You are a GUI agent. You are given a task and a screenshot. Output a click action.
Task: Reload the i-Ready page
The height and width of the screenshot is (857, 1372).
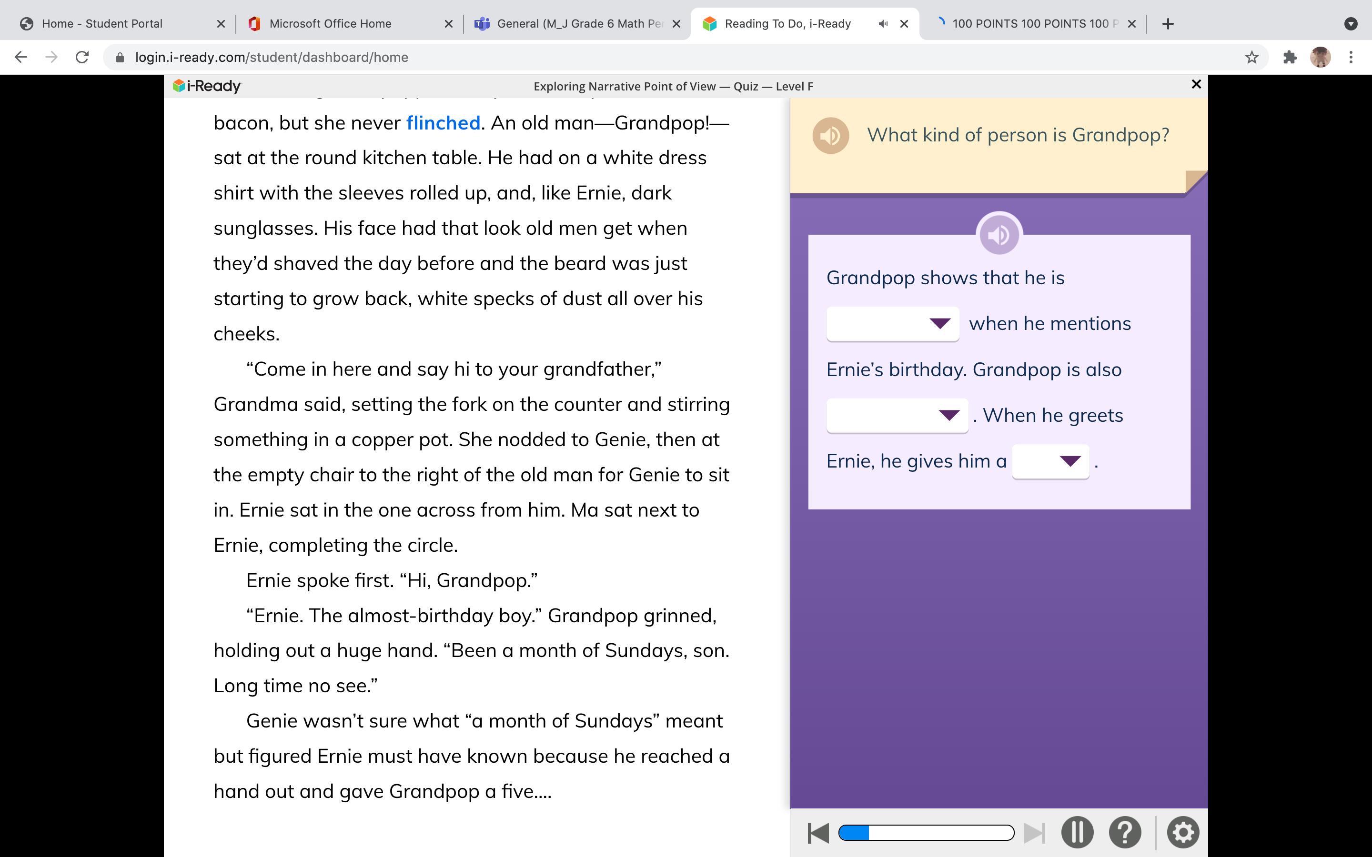82,57
